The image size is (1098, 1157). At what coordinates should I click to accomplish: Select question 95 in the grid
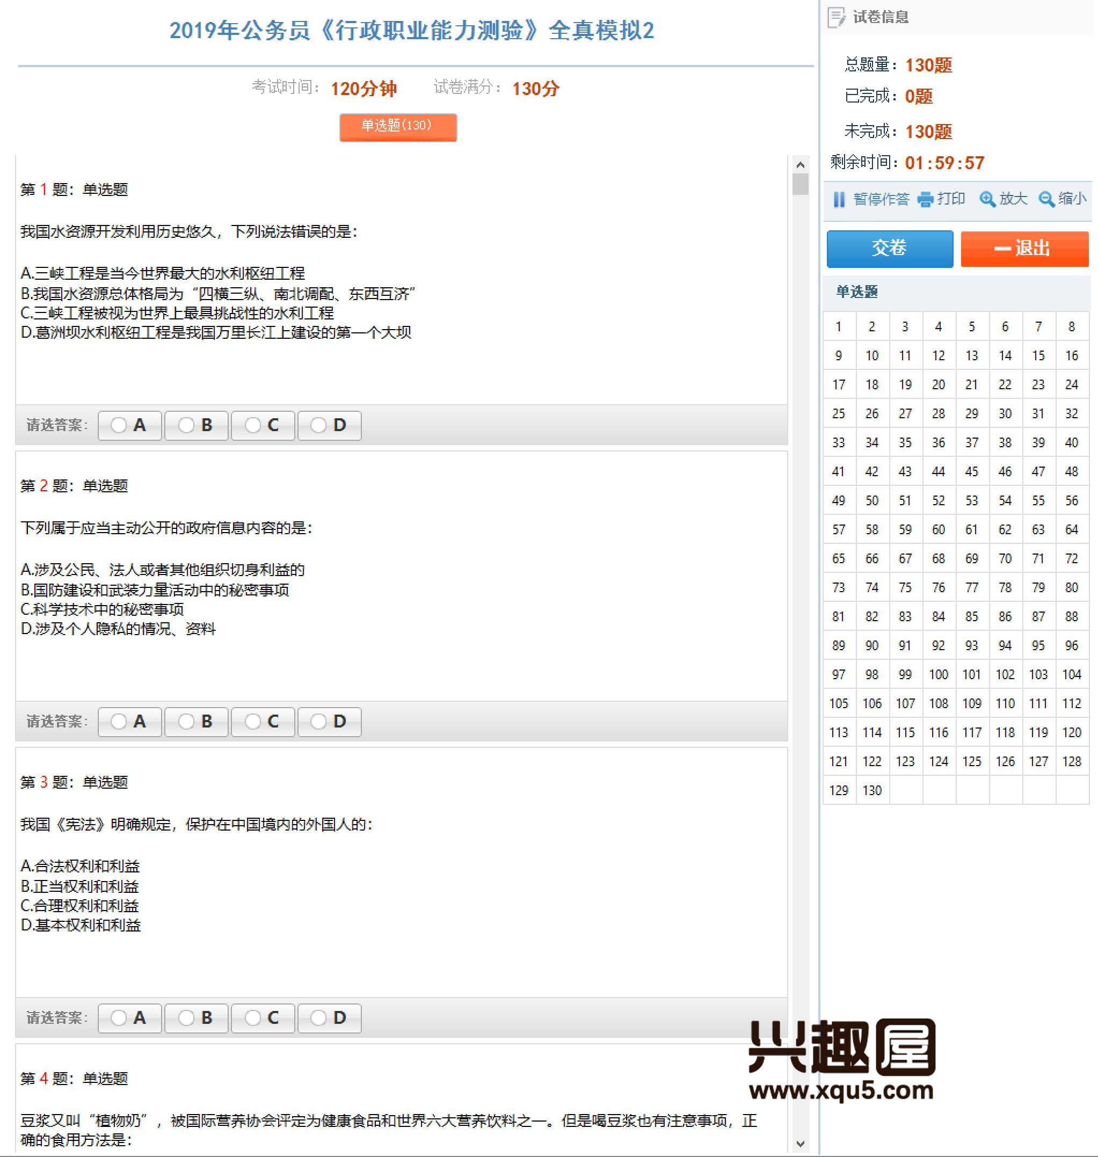(1038, 645)
